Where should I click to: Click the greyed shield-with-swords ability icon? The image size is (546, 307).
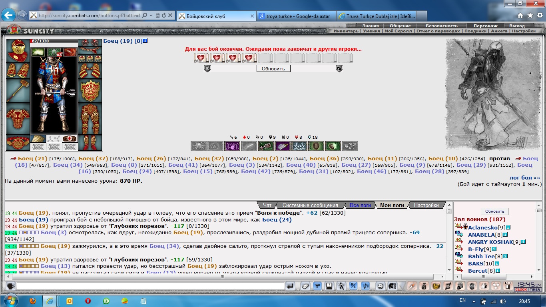[x=199, y=146]
